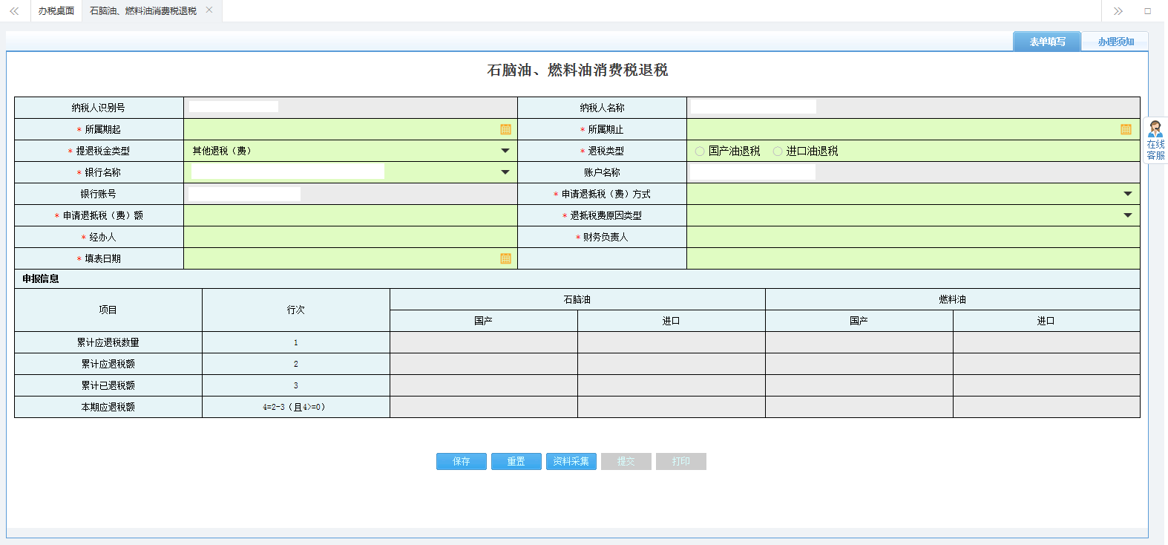Open 办理须知 tab
1168x545 pixels.
click(1115, 42)
